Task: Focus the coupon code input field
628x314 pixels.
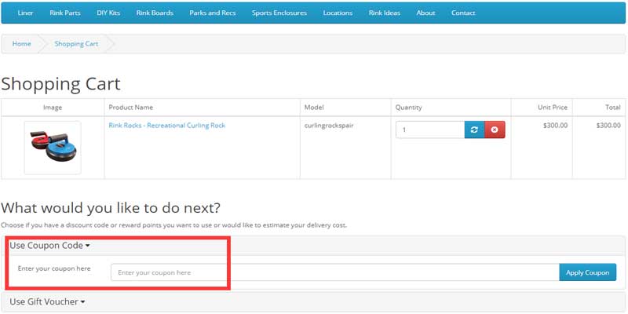Action: click(x=334, y=272)
